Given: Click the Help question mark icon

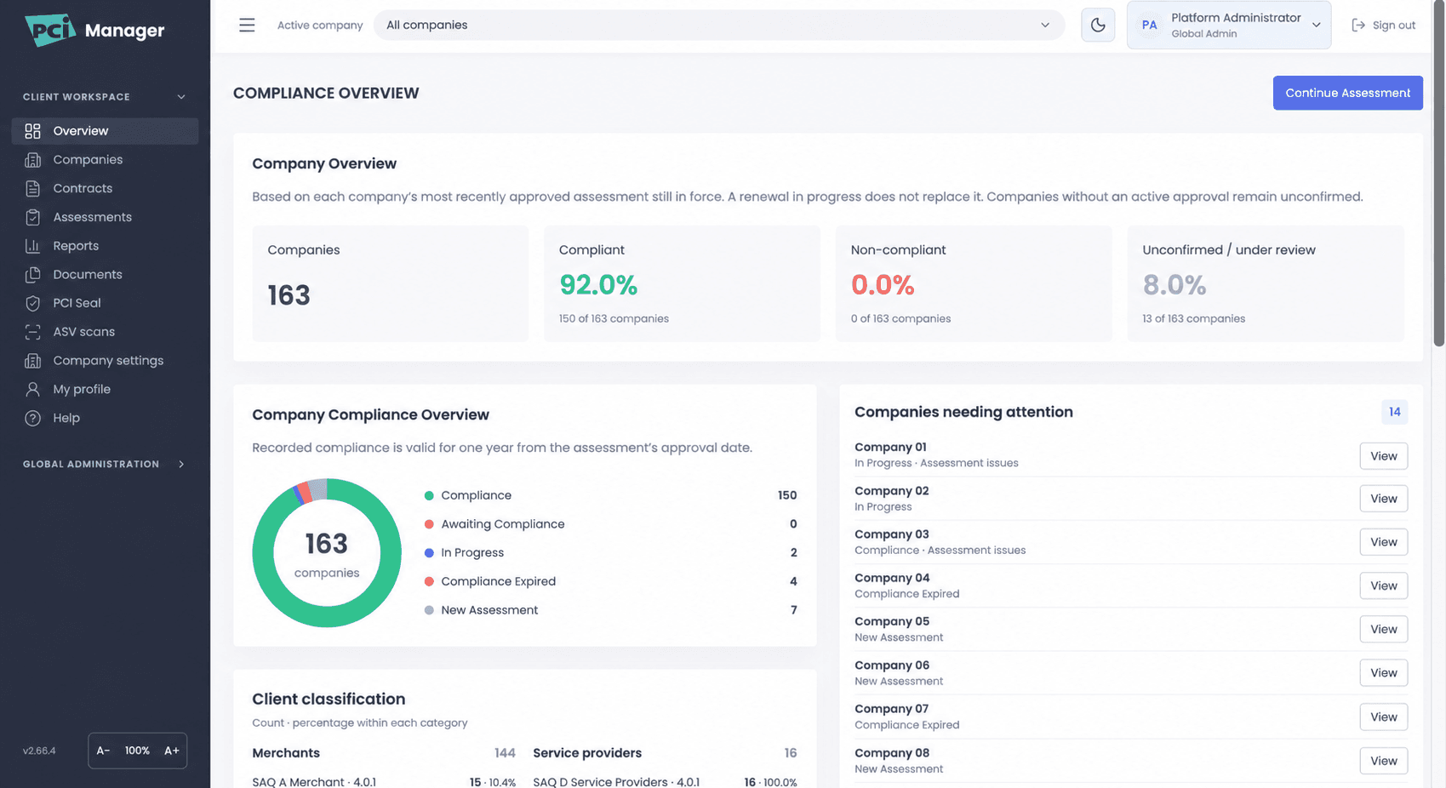Looking at the screenshot, I should click(32, 418).
